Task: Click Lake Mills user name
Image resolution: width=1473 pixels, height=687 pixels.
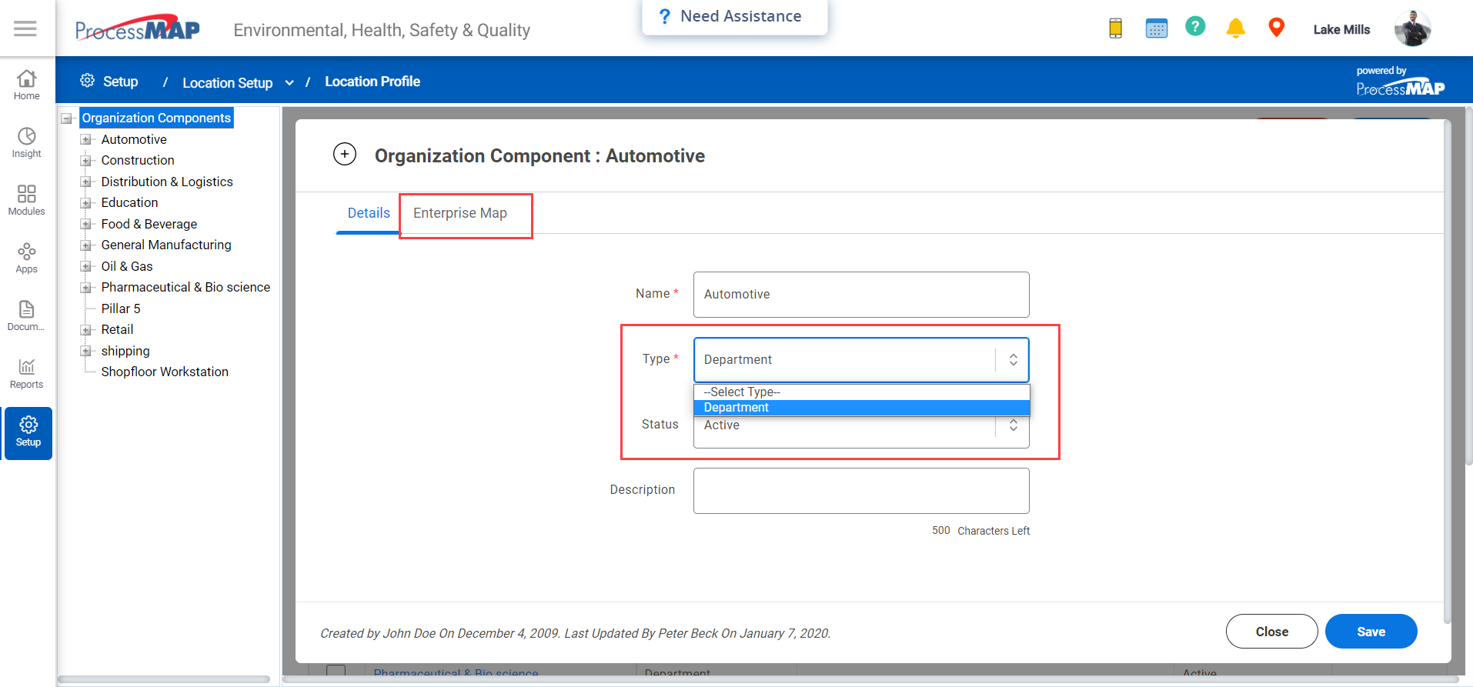Action: click(x=1341, y=29)
